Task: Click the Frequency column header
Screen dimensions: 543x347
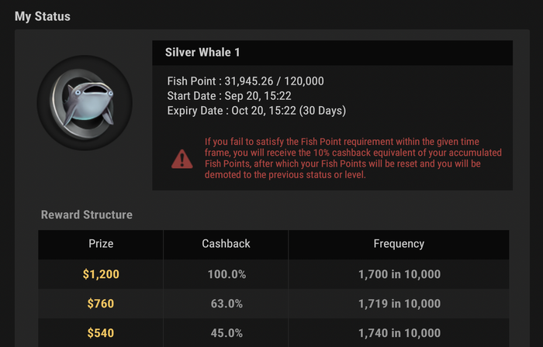Action: (399, 244)
